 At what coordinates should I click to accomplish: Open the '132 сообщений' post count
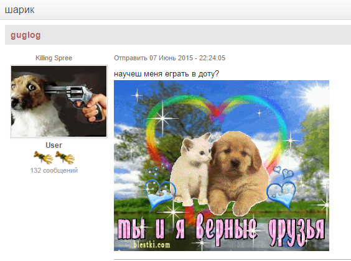[x=54, y=170]
